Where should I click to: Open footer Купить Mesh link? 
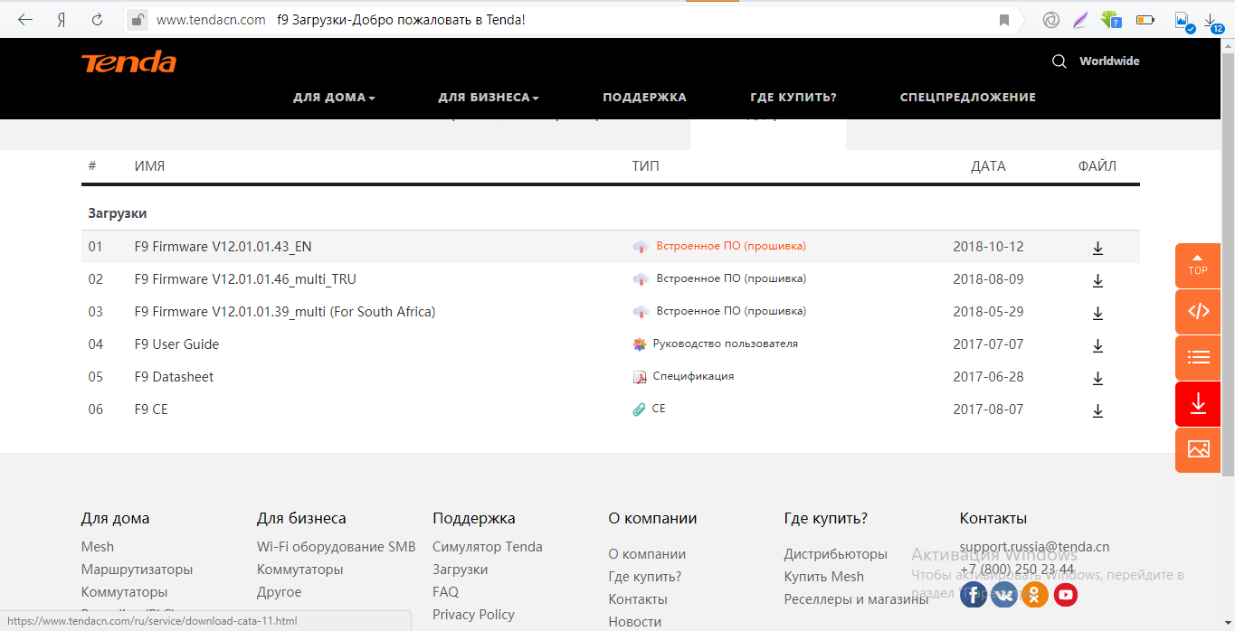pos(823,577)
